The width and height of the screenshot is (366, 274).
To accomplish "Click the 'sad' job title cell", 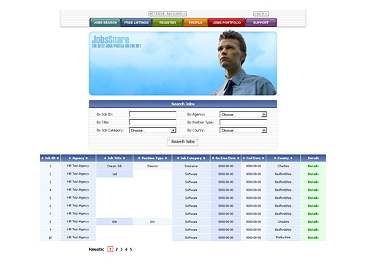I will [114, 174].
